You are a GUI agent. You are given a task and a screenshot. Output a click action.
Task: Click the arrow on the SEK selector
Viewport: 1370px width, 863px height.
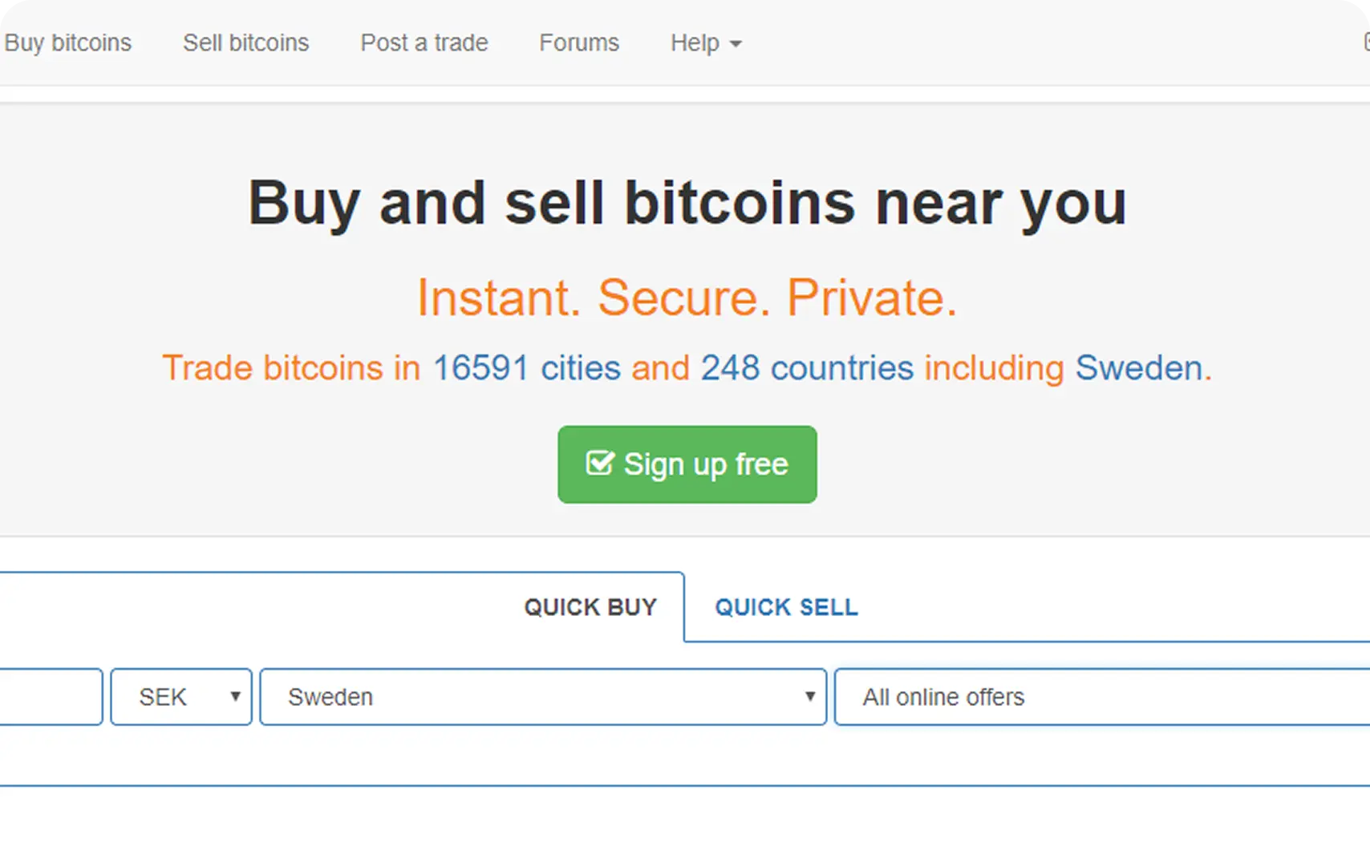[237, 696]
